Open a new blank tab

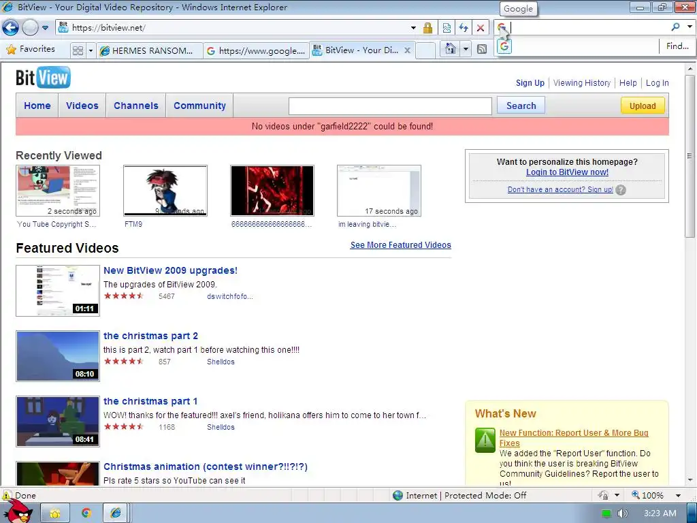(425, 50)
